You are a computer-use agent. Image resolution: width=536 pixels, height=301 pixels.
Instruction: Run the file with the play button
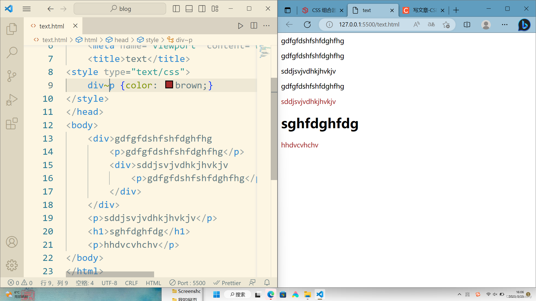pyautogui.click(x=241, y=26)
